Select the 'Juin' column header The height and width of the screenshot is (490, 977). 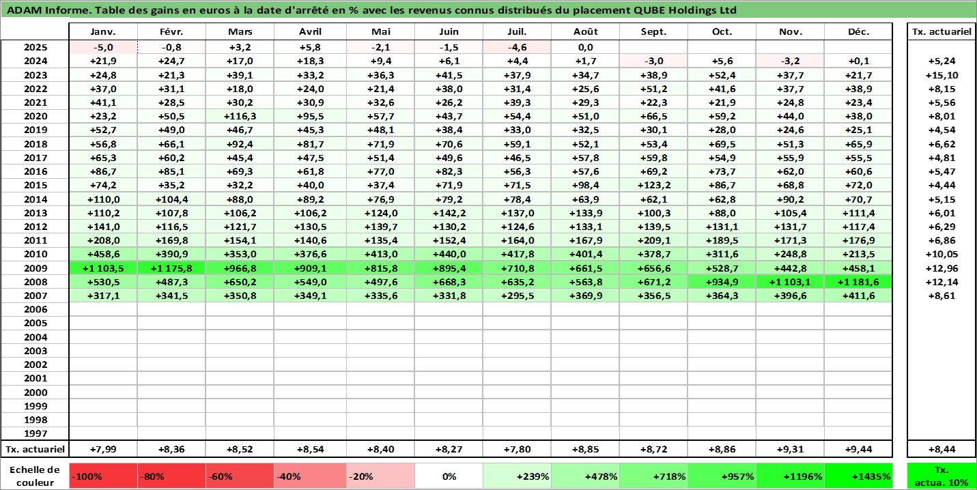(449, 31)
